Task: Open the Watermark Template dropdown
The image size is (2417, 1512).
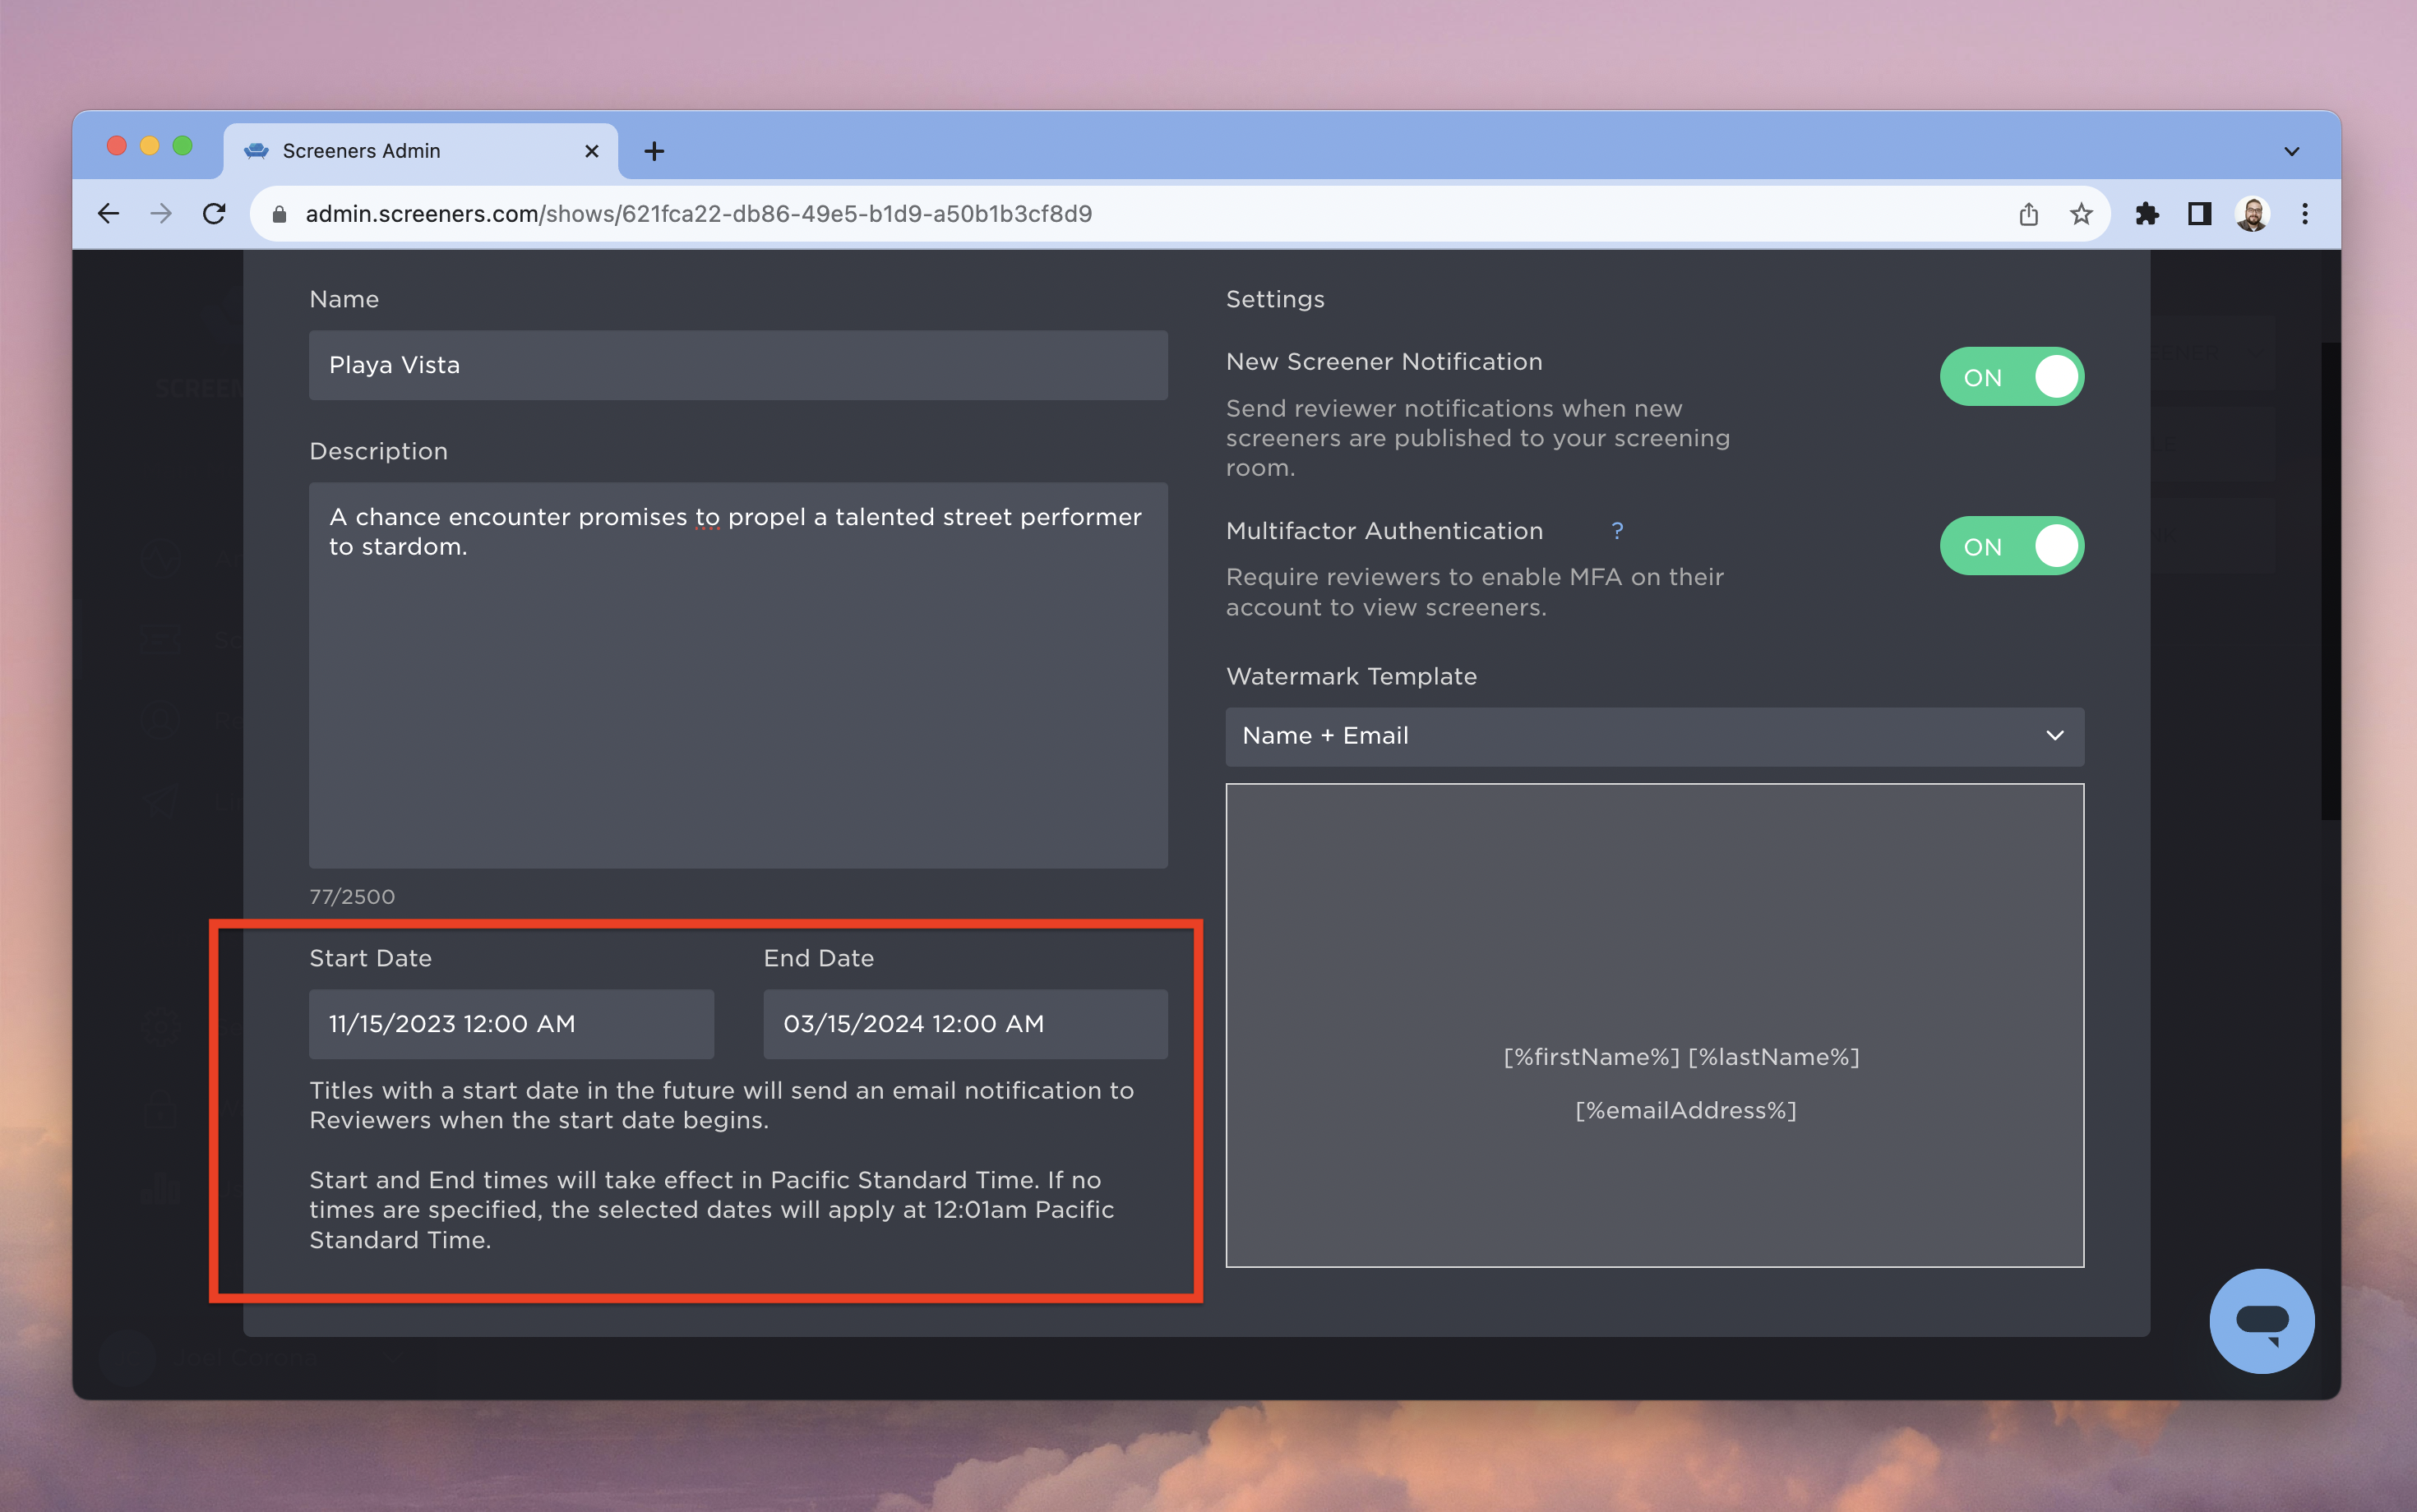Action: coord(1655,736)
